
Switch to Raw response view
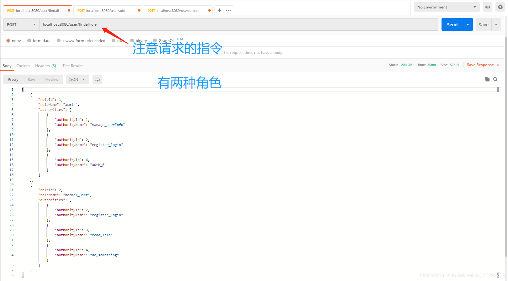[x=31, y=79]
